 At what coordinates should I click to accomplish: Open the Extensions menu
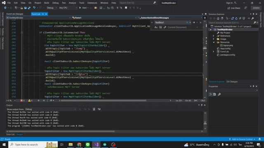tap(92, 3)
